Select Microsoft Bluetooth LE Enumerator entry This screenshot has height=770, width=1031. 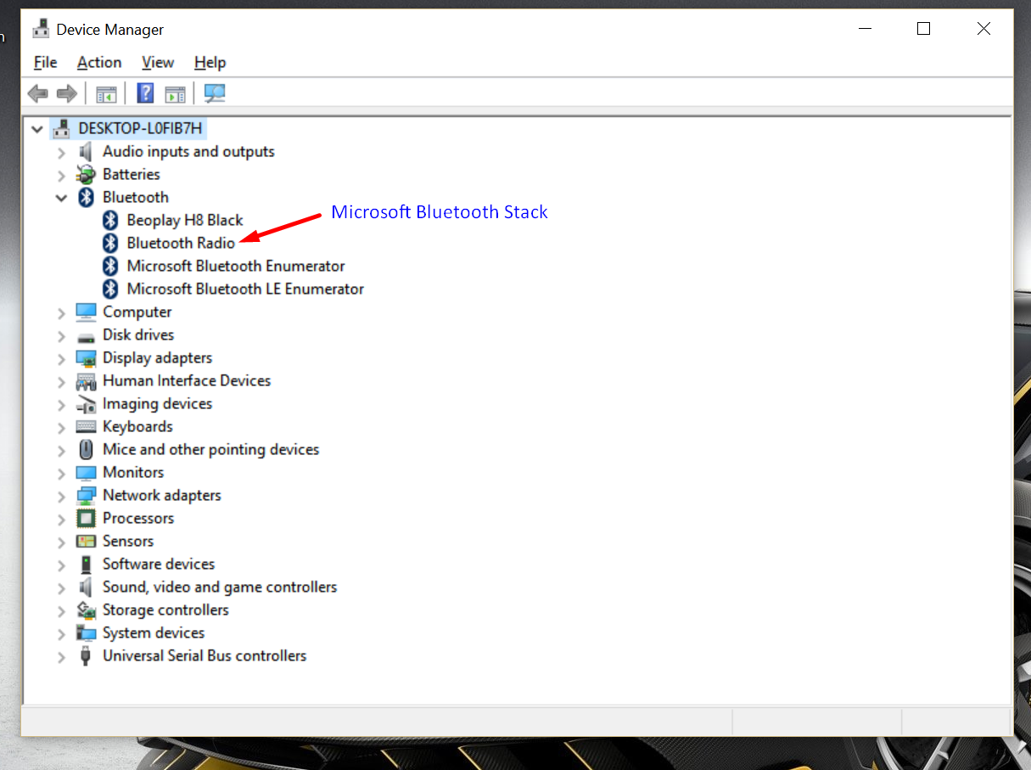[245, 289]
